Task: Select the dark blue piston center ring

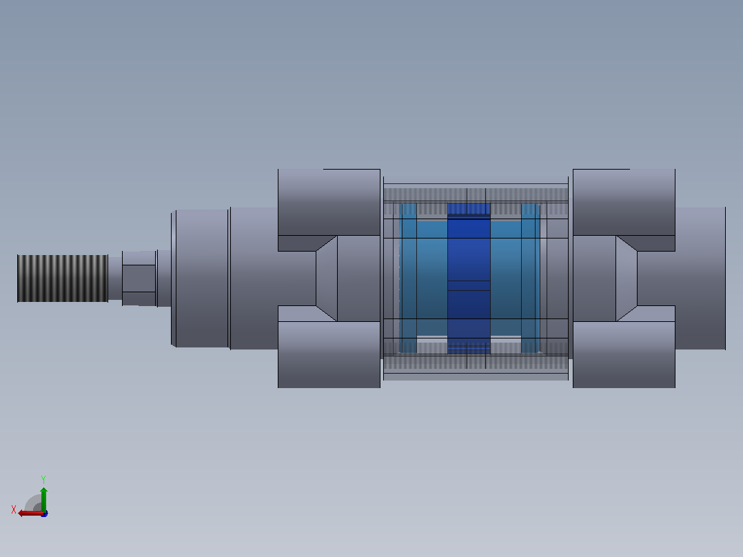Action: [469, 278]
